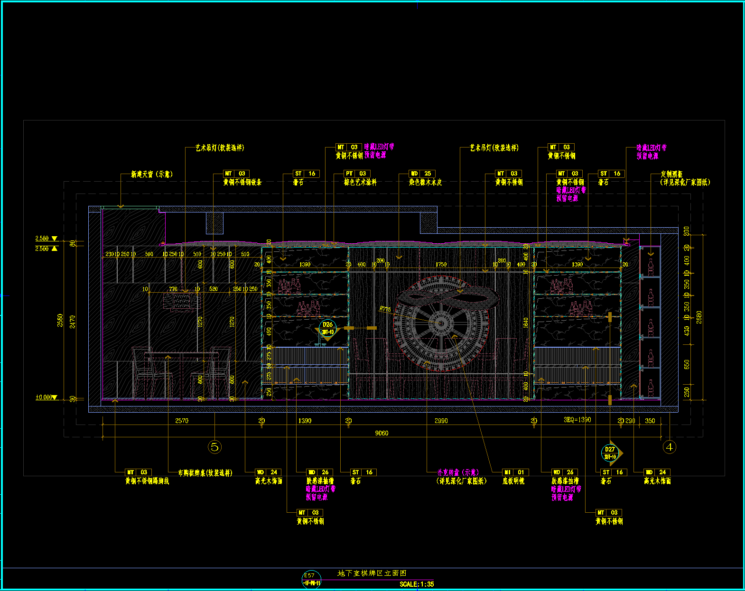Select the 新建天窗 (示意) annotation
This screenshot has height=591, width=745.
coord(152,175)
